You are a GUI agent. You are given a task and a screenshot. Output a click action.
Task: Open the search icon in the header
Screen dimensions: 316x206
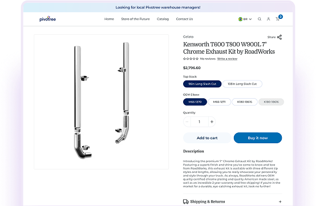click(x=260, y=19)
